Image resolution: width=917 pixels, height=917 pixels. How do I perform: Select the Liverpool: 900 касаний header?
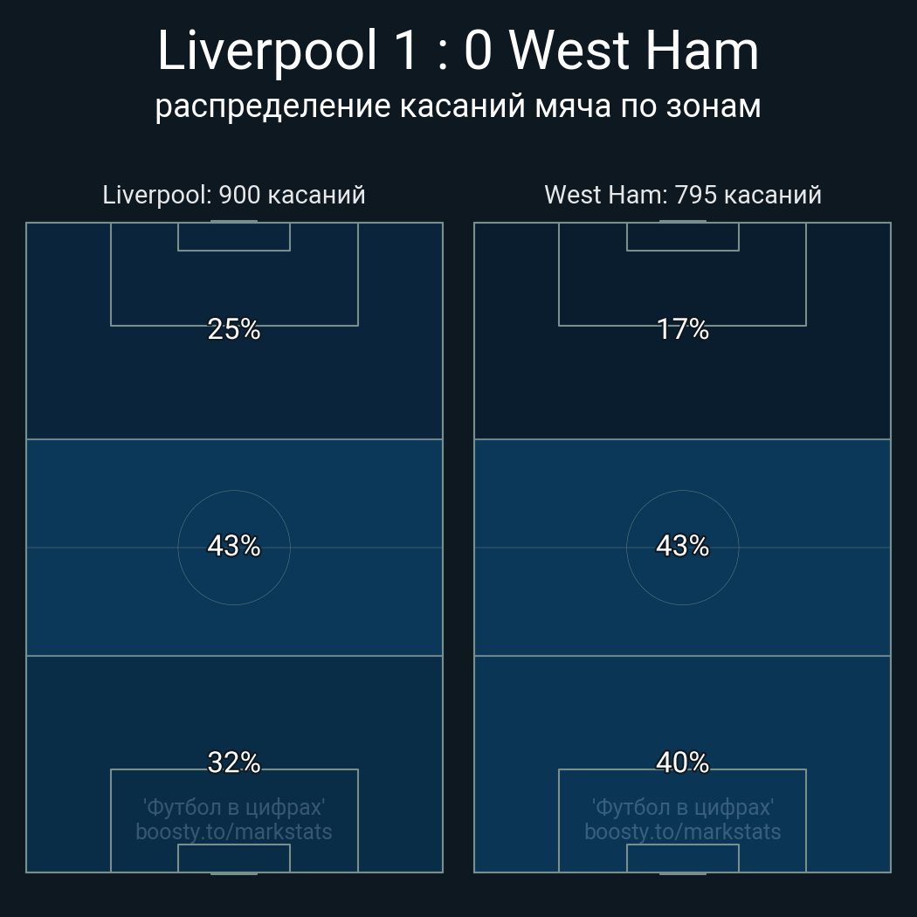tap(234, 195)
